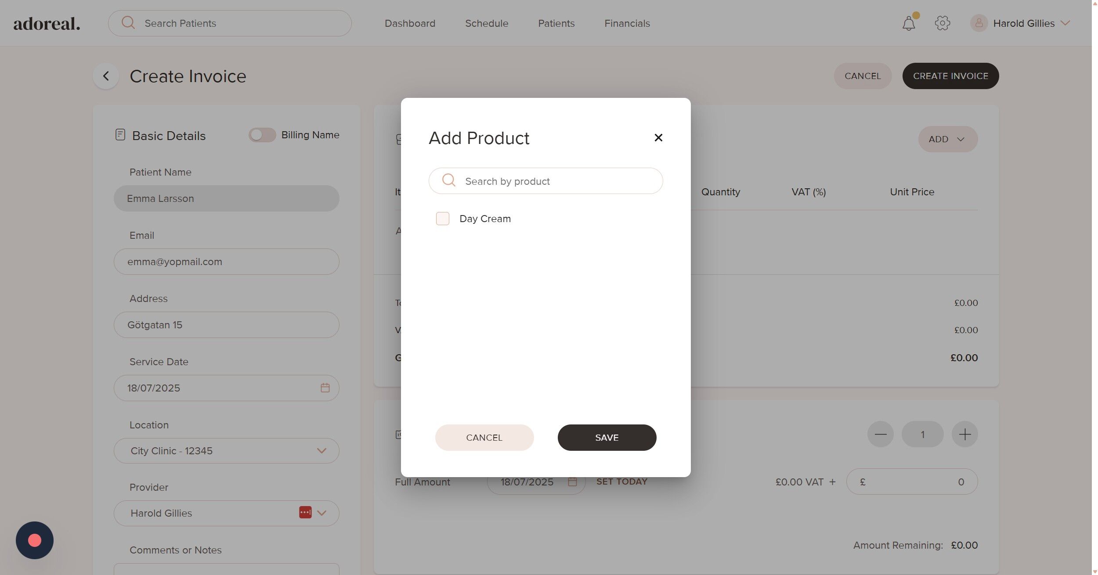Expand the Harold Gillies user menu
The height and width of the screenshot is (575, 1098).
(x=1023, y=23)
